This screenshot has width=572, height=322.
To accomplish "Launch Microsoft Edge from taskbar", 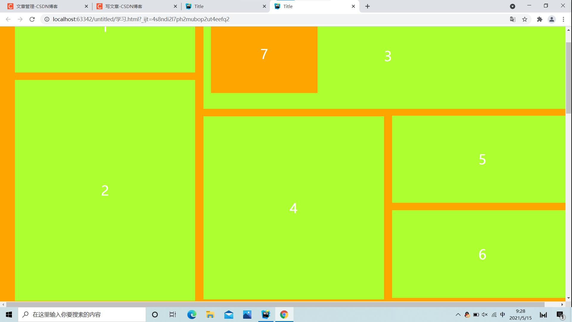I will coord(192,315).
